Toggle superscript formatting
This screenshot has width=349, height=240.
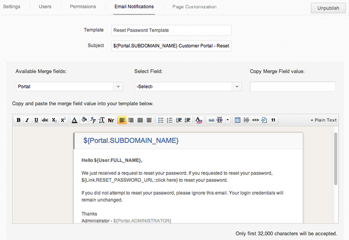coord(63,120)
